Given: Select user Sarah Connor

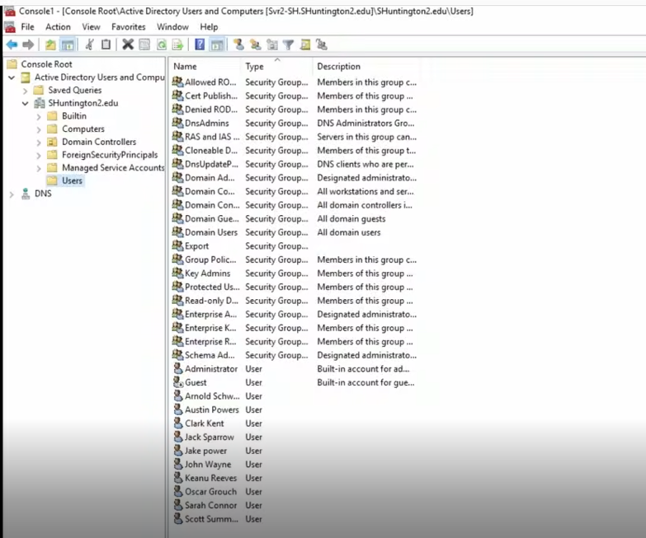Looking at the screenshot, I should pos(210,505).
